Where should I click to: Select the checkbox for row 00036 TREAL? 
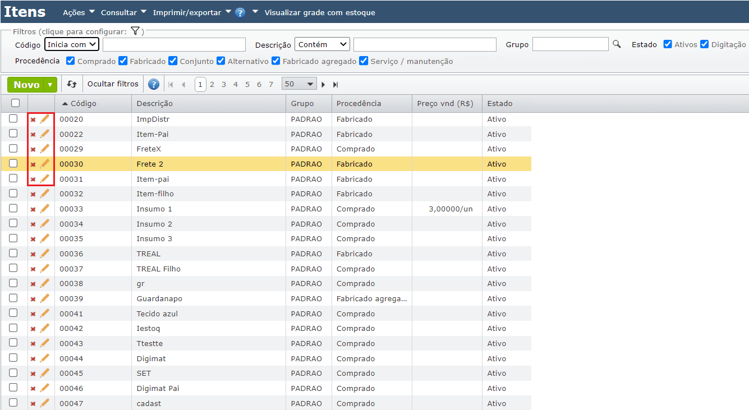click(x=13, y=254)
